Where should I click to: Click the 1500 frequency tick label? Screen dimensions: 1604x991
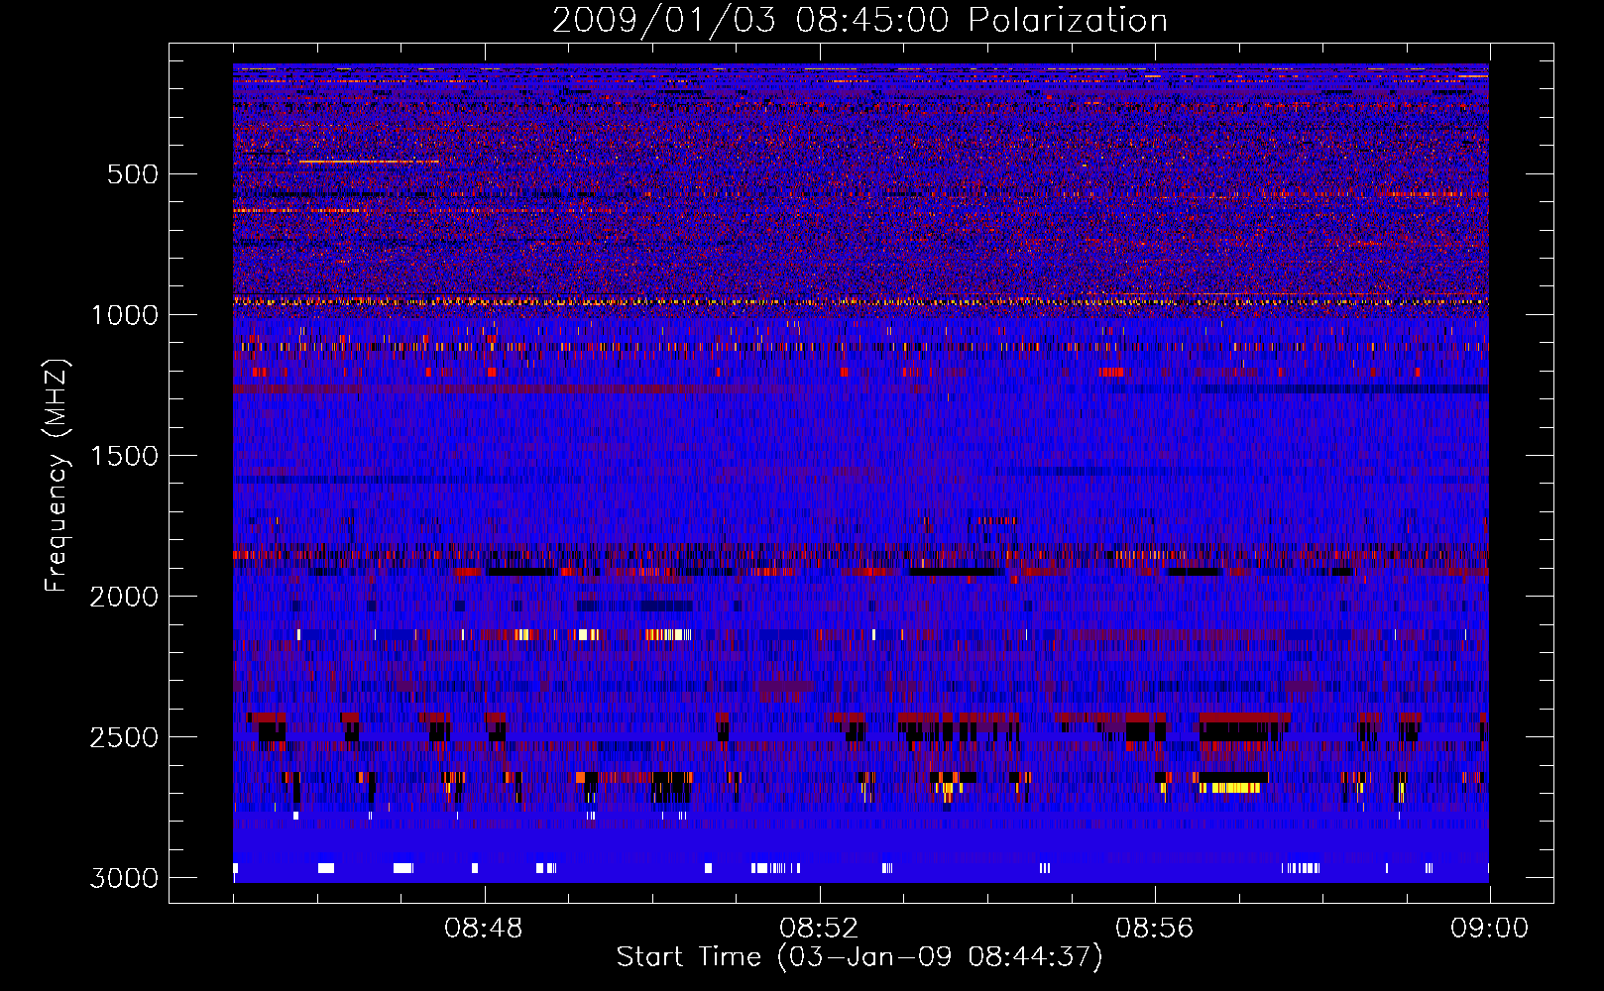[x=125, y=456]
